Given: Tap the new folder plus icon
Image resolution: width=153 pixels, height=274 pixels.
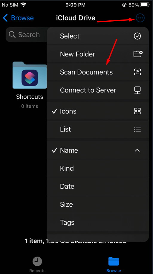Looking at the screenshot, I should (138, 54).
